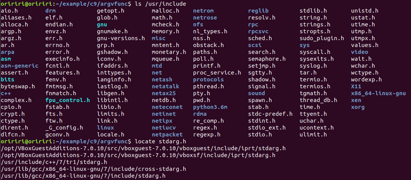This screenshot has height=180, width=411.
Task: Click on stdio.h in the file listing
Action: [x=260, y=135]
